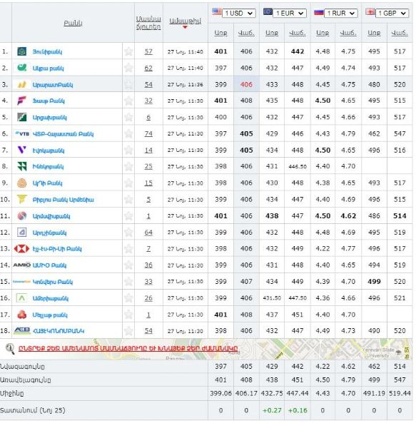Click the Ինեկոբանկ green logo
The width and height of the screenshot is (416, 423).
[x=22, y=166]
